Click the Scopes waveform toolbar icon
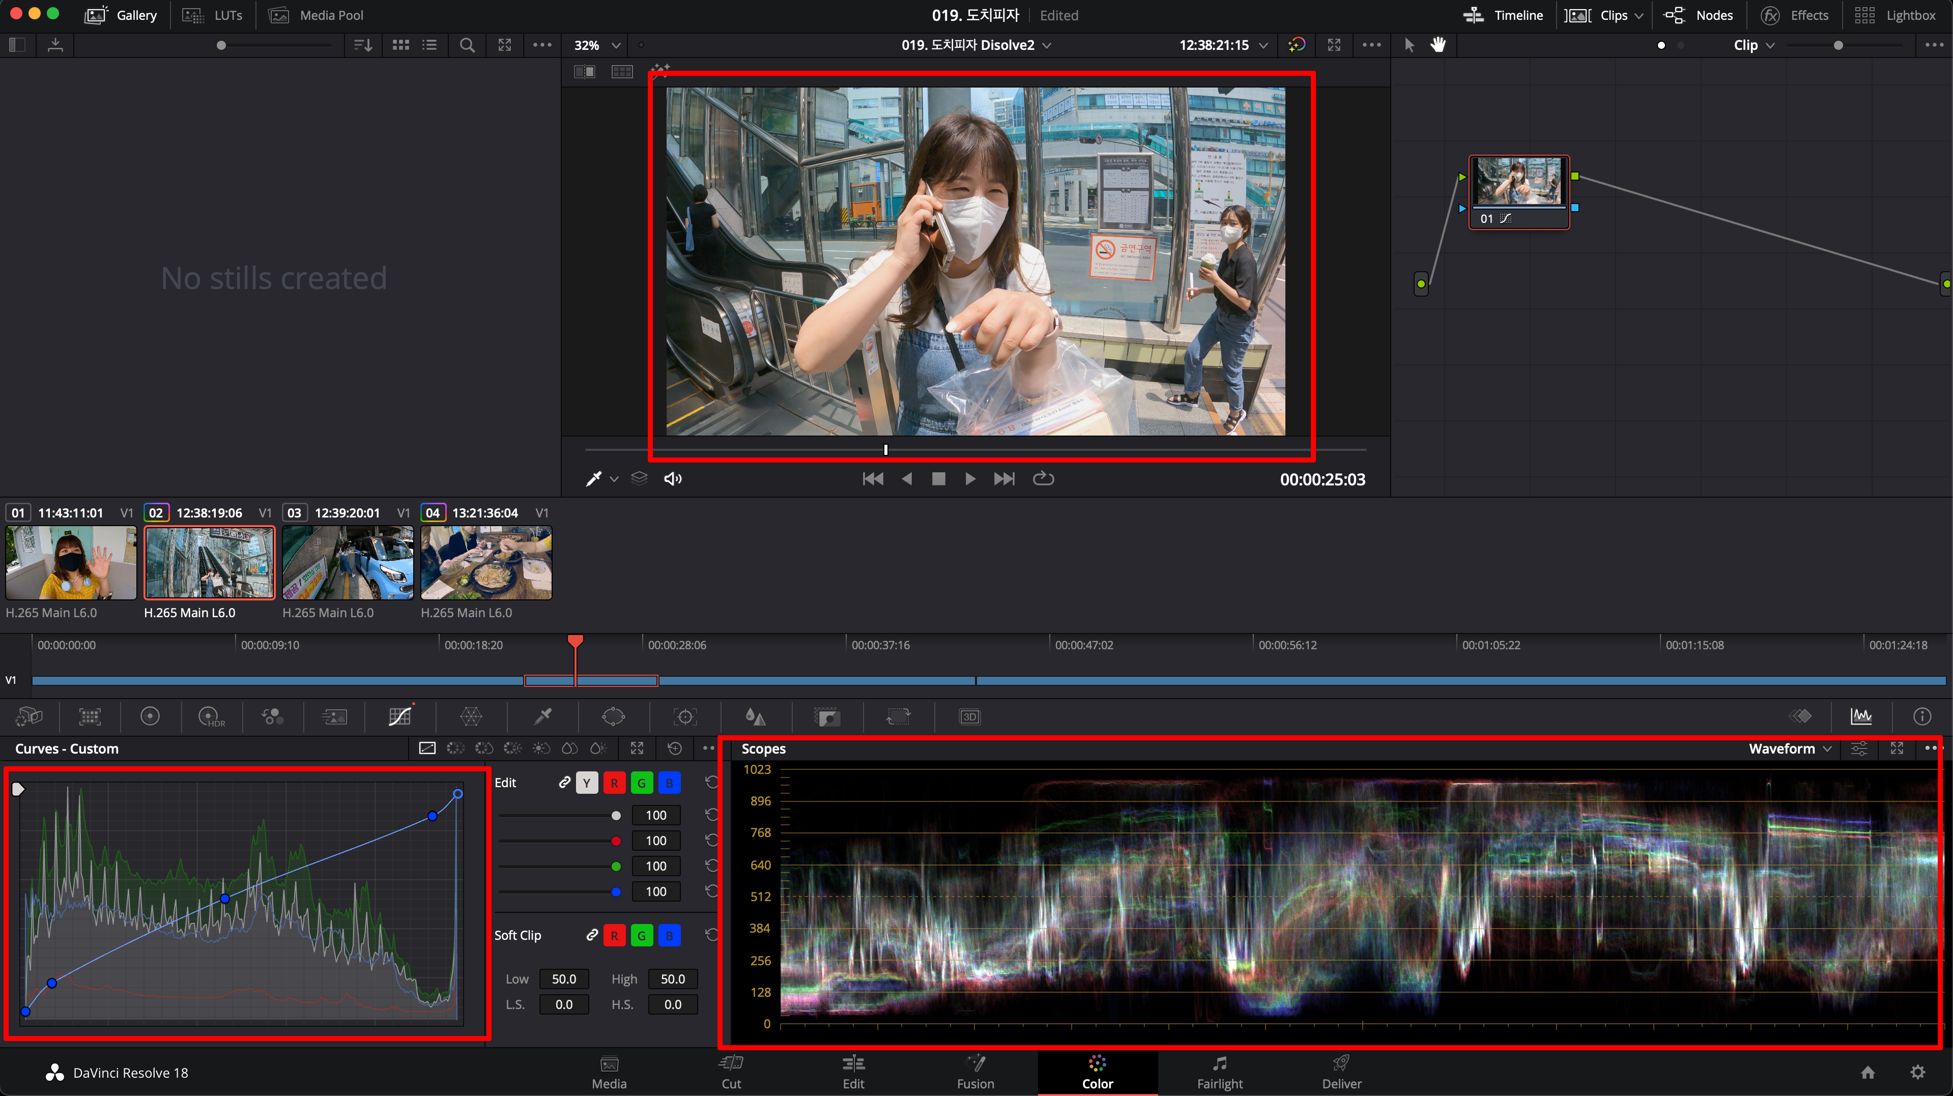Viewport: 1953px width, 1096px height. [1860, 716]
